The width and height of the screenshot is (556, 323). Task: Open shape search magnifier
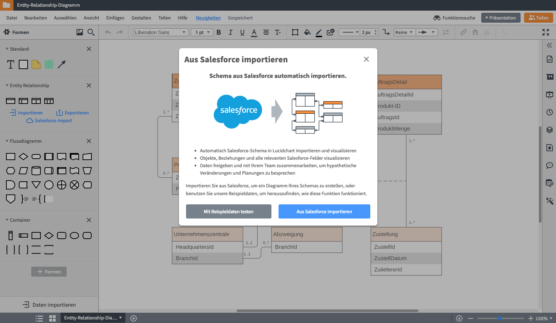91,32
